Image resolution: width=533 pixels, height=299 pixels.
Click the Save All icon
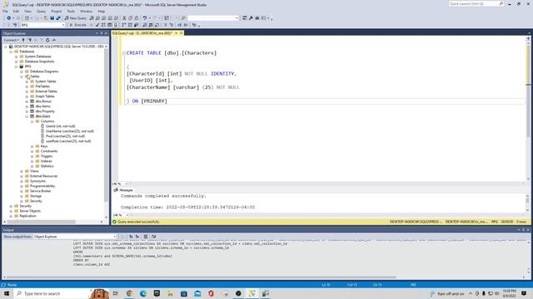(x=58, y=18)
